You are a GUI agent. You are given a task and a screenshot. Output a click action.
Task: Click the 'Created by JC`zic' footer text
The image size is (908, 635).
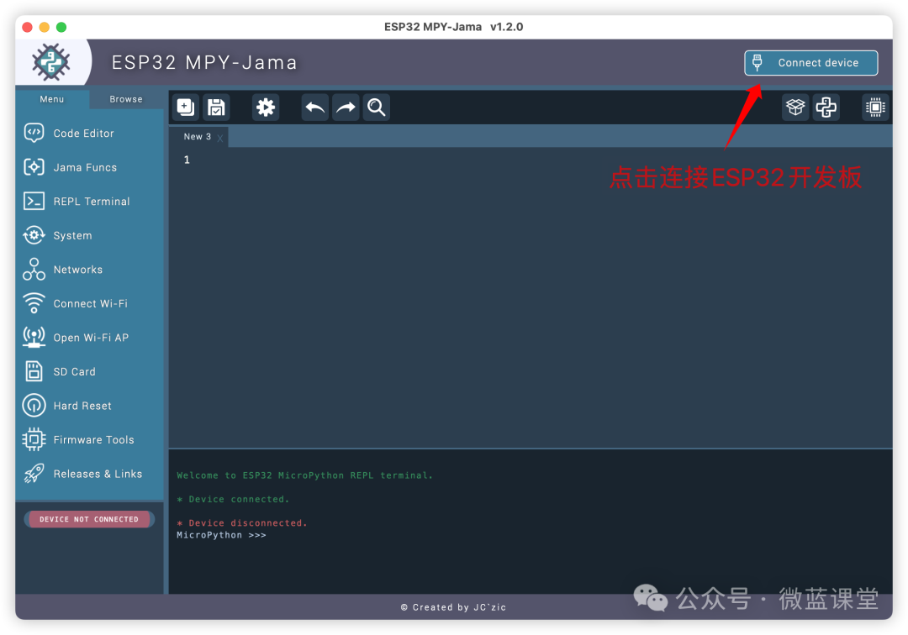453,607
